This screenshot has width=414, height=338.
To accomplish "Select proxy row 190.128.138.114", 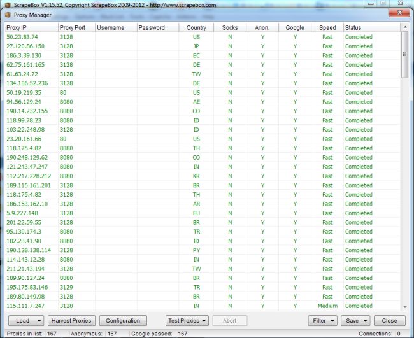I will point(203,250).
